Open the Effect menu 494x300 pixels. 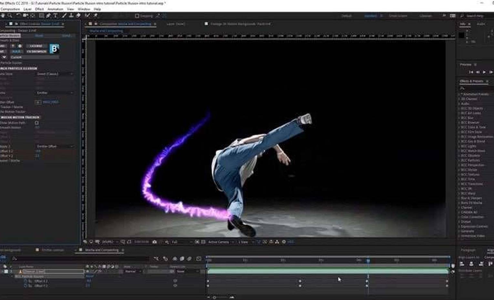point(39,9)
